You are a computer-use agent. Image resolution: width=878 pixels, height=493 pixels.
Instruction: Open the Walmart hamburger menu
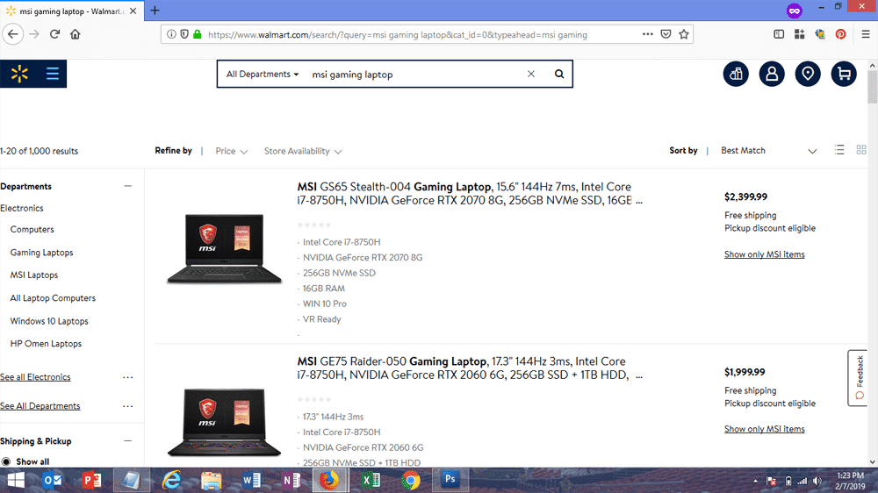point(52,74)
